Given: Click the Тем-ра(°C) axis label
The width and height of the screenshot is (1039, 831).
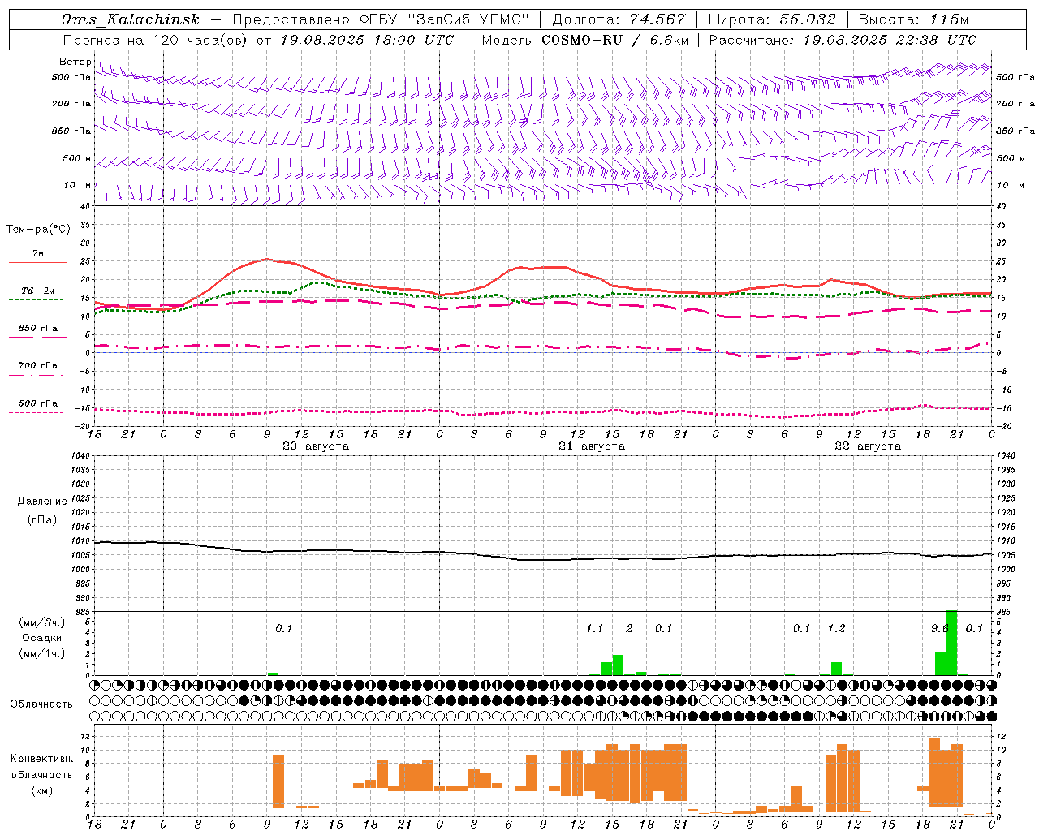Looking at the screenshot, I should tap(38, 230).
